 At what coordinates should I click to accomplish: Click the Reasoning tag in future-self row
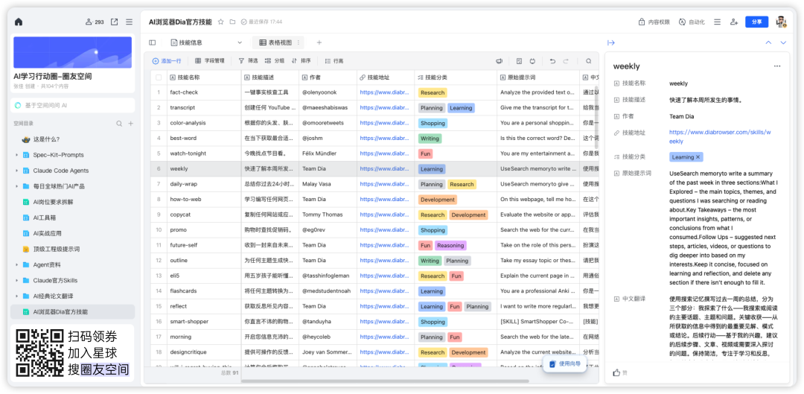450,245
